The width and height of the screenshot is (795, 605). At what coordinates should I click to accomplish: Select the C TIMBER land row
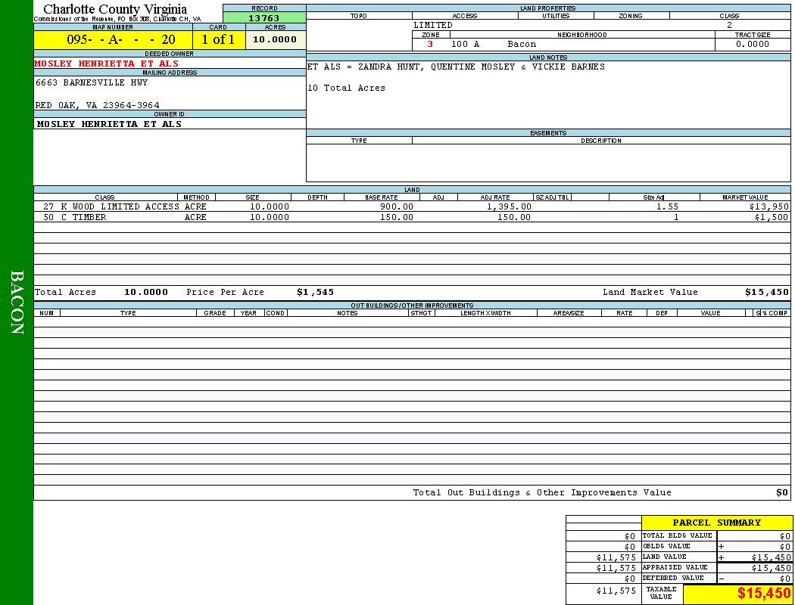(x=74, y=218)
